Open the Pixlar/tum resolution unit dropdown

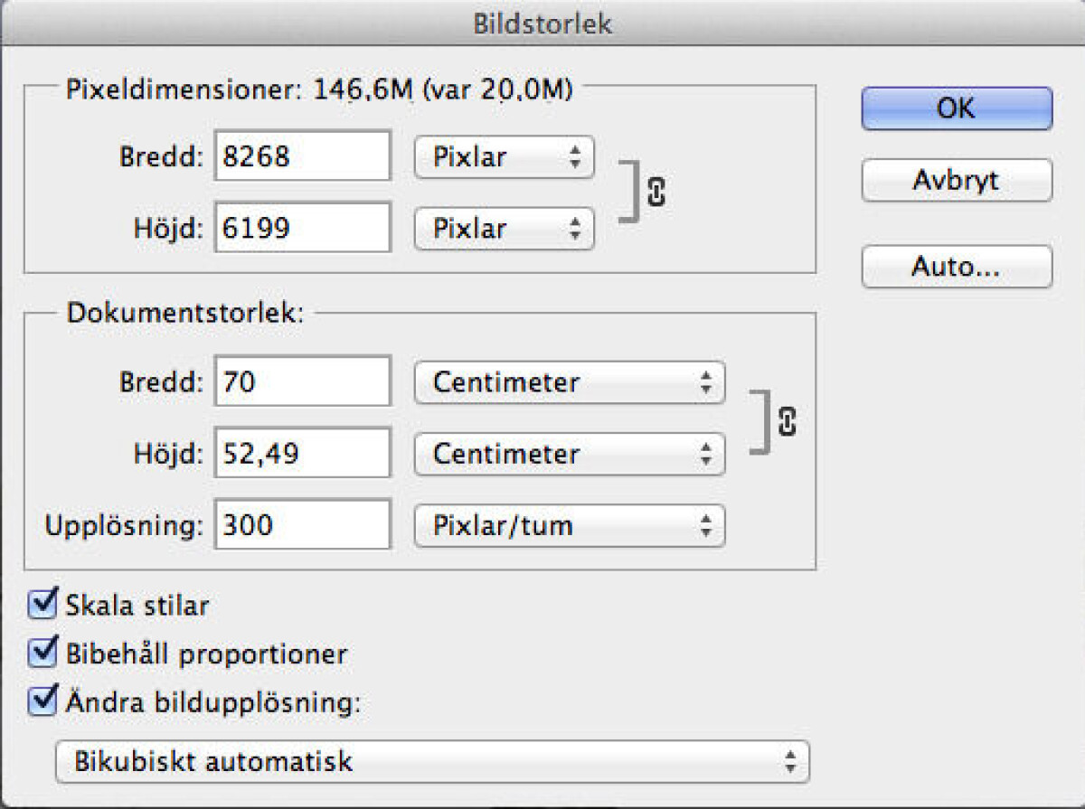(x=570, y=525)
